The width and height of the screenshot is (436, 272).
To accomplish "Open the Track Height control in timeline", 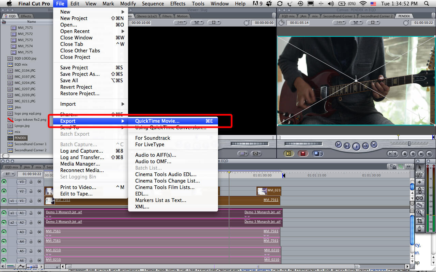I will pos(32,266).
